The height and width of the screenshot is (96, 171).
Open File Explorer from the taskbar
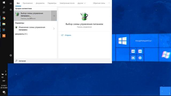tap(4, 24)
